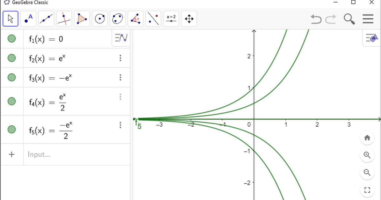Return to standard view with Home button
The image size is (381, 200).
click(367, 138)
